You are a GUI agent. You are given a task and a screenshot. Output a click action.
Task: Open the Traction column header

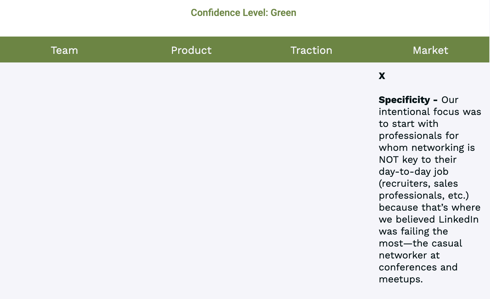311,50
